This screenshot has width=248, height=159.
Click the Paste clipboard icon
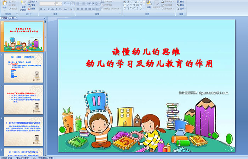tap(5, 3)
